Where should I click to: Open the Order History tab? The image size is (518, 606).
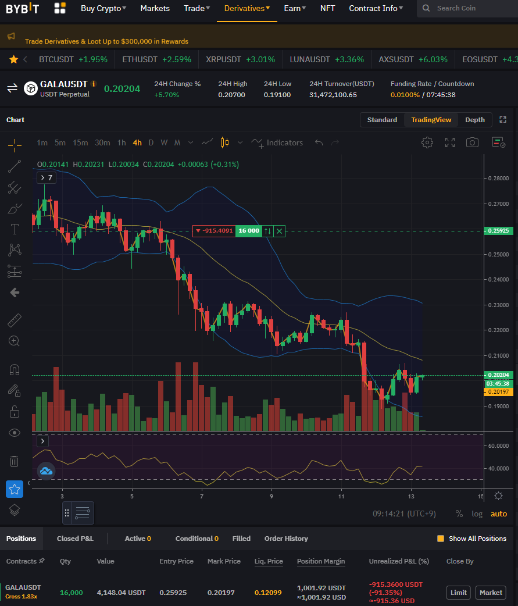(x=286, y=539)
